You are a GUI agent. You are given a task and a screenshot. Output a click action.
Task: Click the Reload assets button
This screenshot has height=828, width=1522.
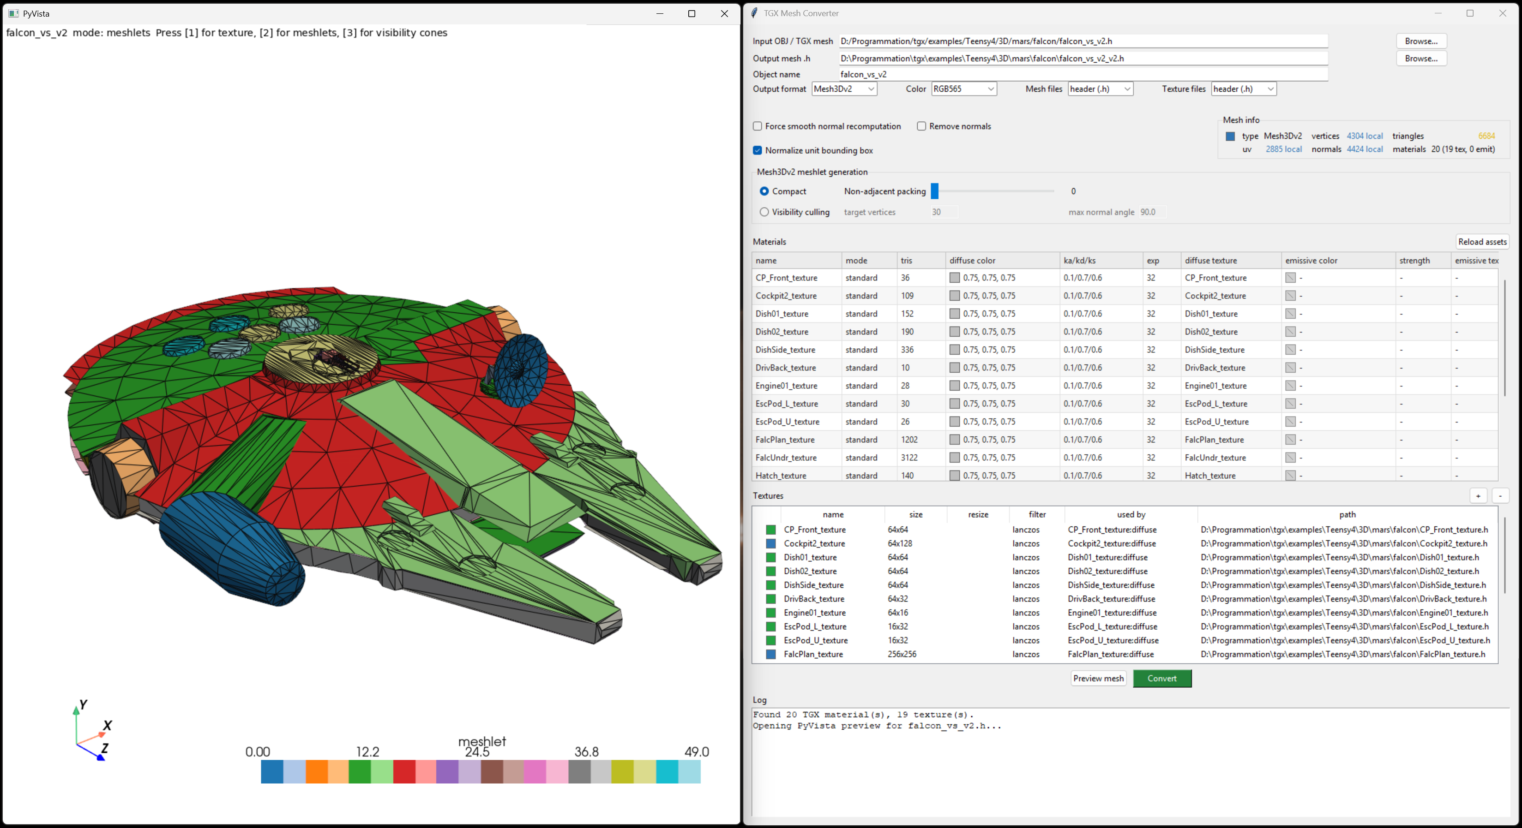point(1482,242)
